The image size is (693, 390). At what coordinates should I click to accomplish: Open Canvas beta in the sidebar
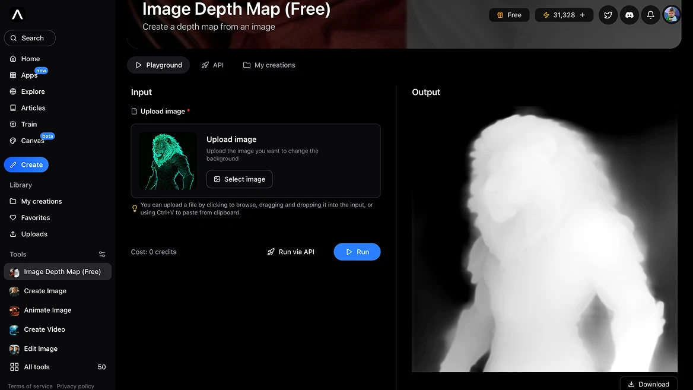tap(33, 141)
